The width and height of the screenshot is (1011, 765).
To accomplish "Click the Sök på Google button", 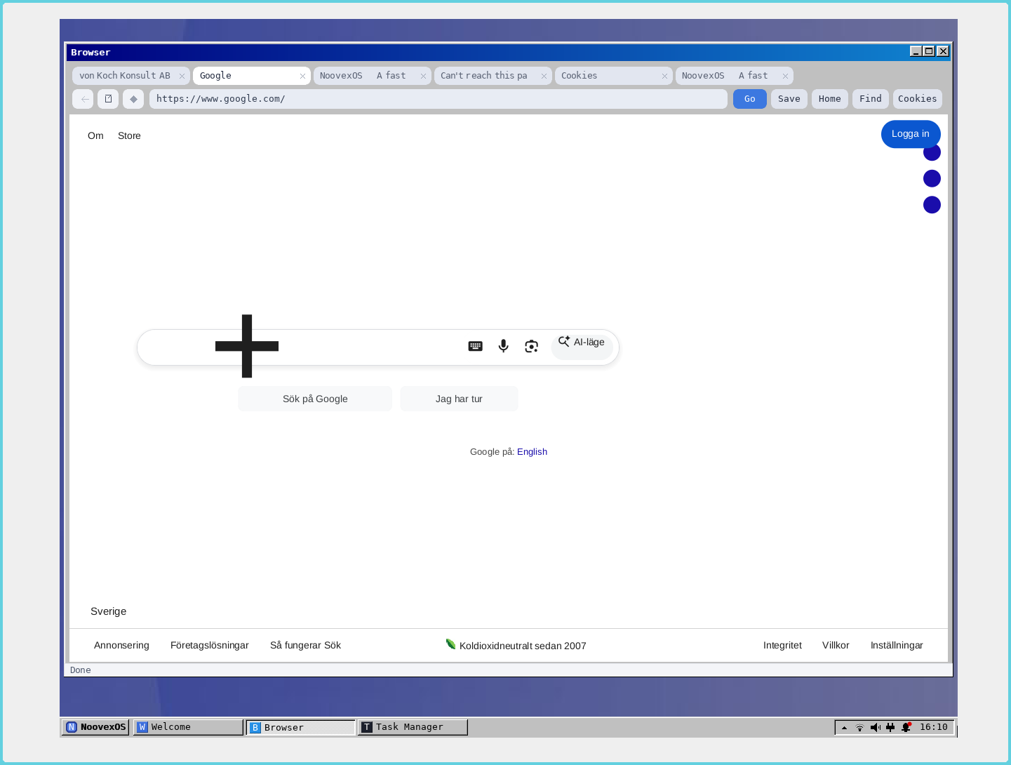I will click(x=315, y=399).
